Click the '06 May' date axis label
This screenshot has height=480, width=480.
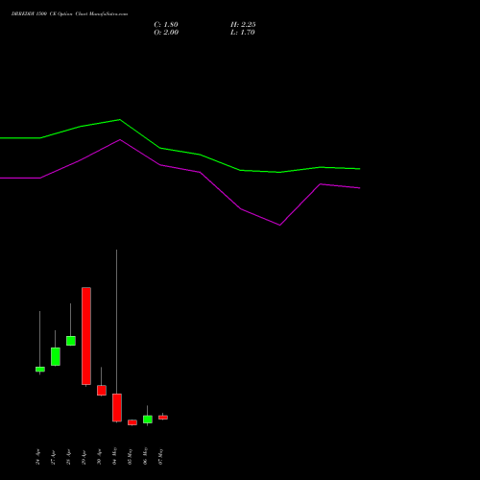click(146, 456)
